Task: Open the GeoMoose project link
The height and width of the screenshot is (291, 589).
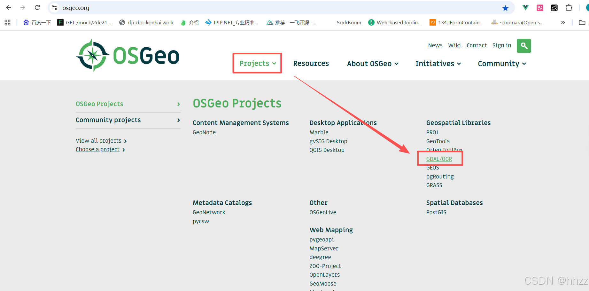Action: click(x=323, y=284)
